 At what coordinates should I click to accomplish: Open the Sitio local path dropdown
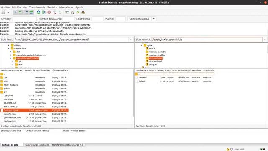131,39
